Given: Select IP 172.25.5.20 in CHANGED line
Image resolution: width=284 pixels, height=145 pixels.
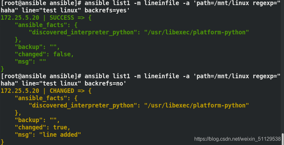Looking at the screenshot, I should point(20,91).
